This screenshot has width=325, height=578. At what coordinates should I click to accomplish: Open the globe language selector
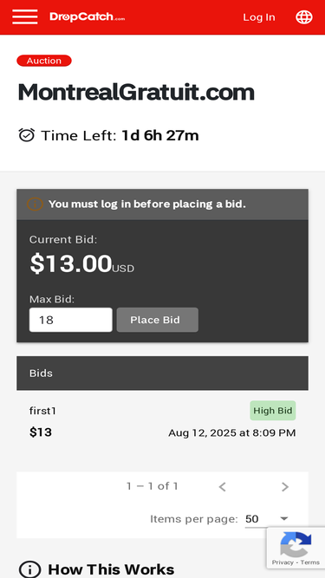click(x=304, y=17)
